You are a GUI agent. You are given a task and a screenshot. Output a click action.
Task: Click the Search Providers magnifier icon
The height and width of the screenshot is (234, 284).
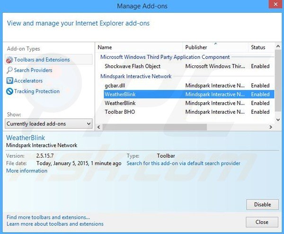[x=9, y=70]
